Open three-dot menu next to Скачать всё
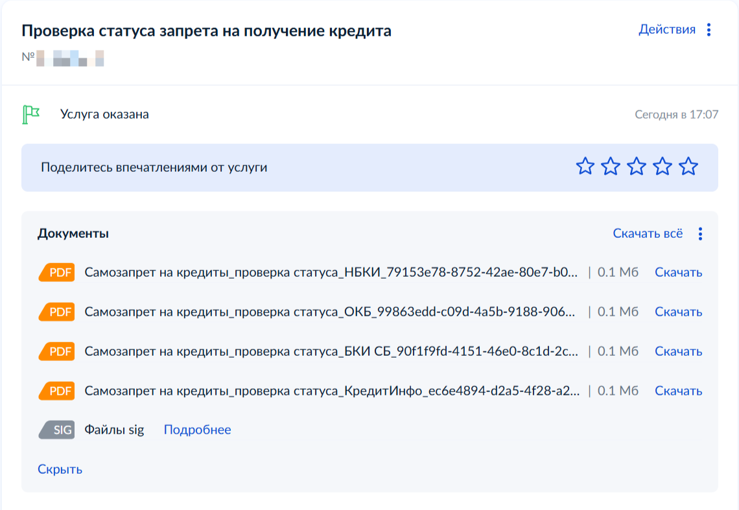This screenshot has height=510, width=739. point(700,234)
